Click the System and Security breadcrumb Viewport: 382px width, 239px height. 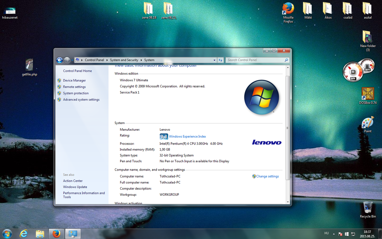pyautogui.click(x=124, y=60)
